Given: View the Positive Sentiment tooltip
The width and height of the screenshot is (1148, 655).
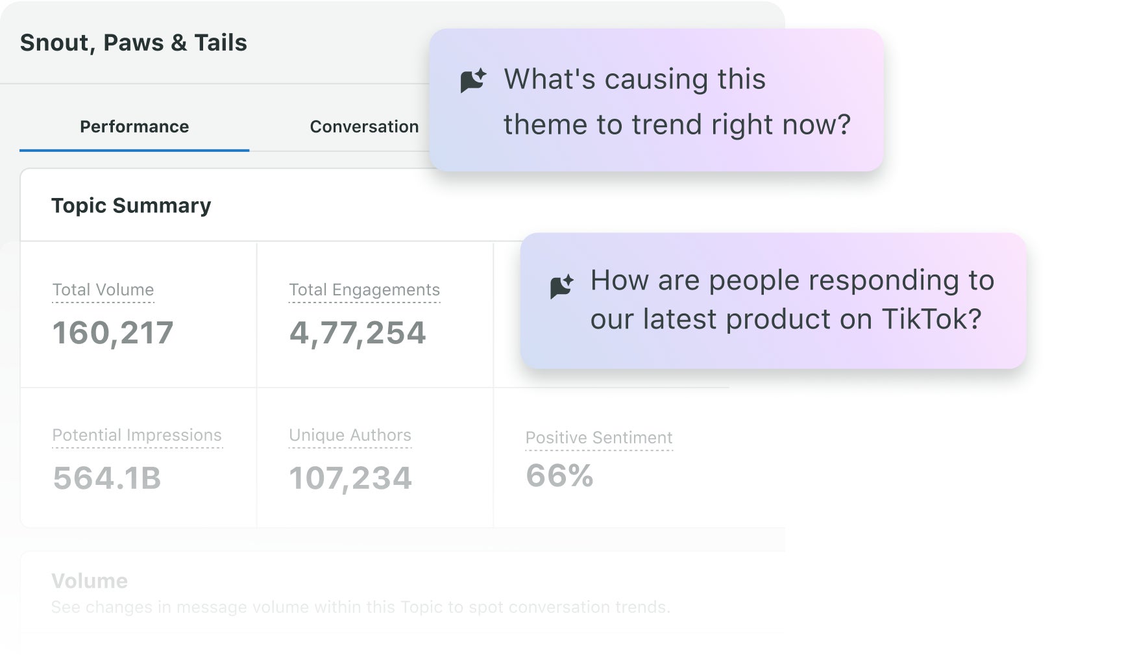Looking at the screenshot, I should click(x=598, y=438).
